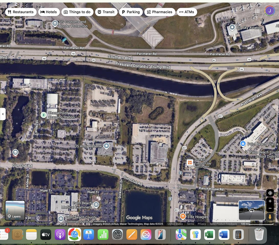Select the Big Sky Aviation pin
This screenshot has height=245, width=279.
[232, 27]
